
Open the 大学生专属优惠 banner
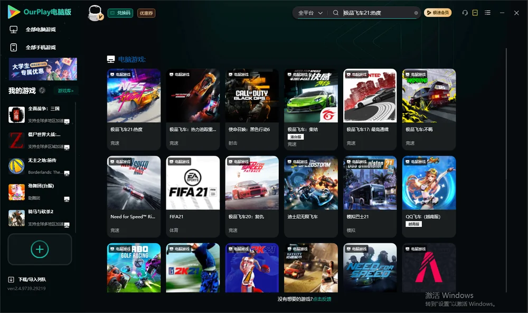43,69
